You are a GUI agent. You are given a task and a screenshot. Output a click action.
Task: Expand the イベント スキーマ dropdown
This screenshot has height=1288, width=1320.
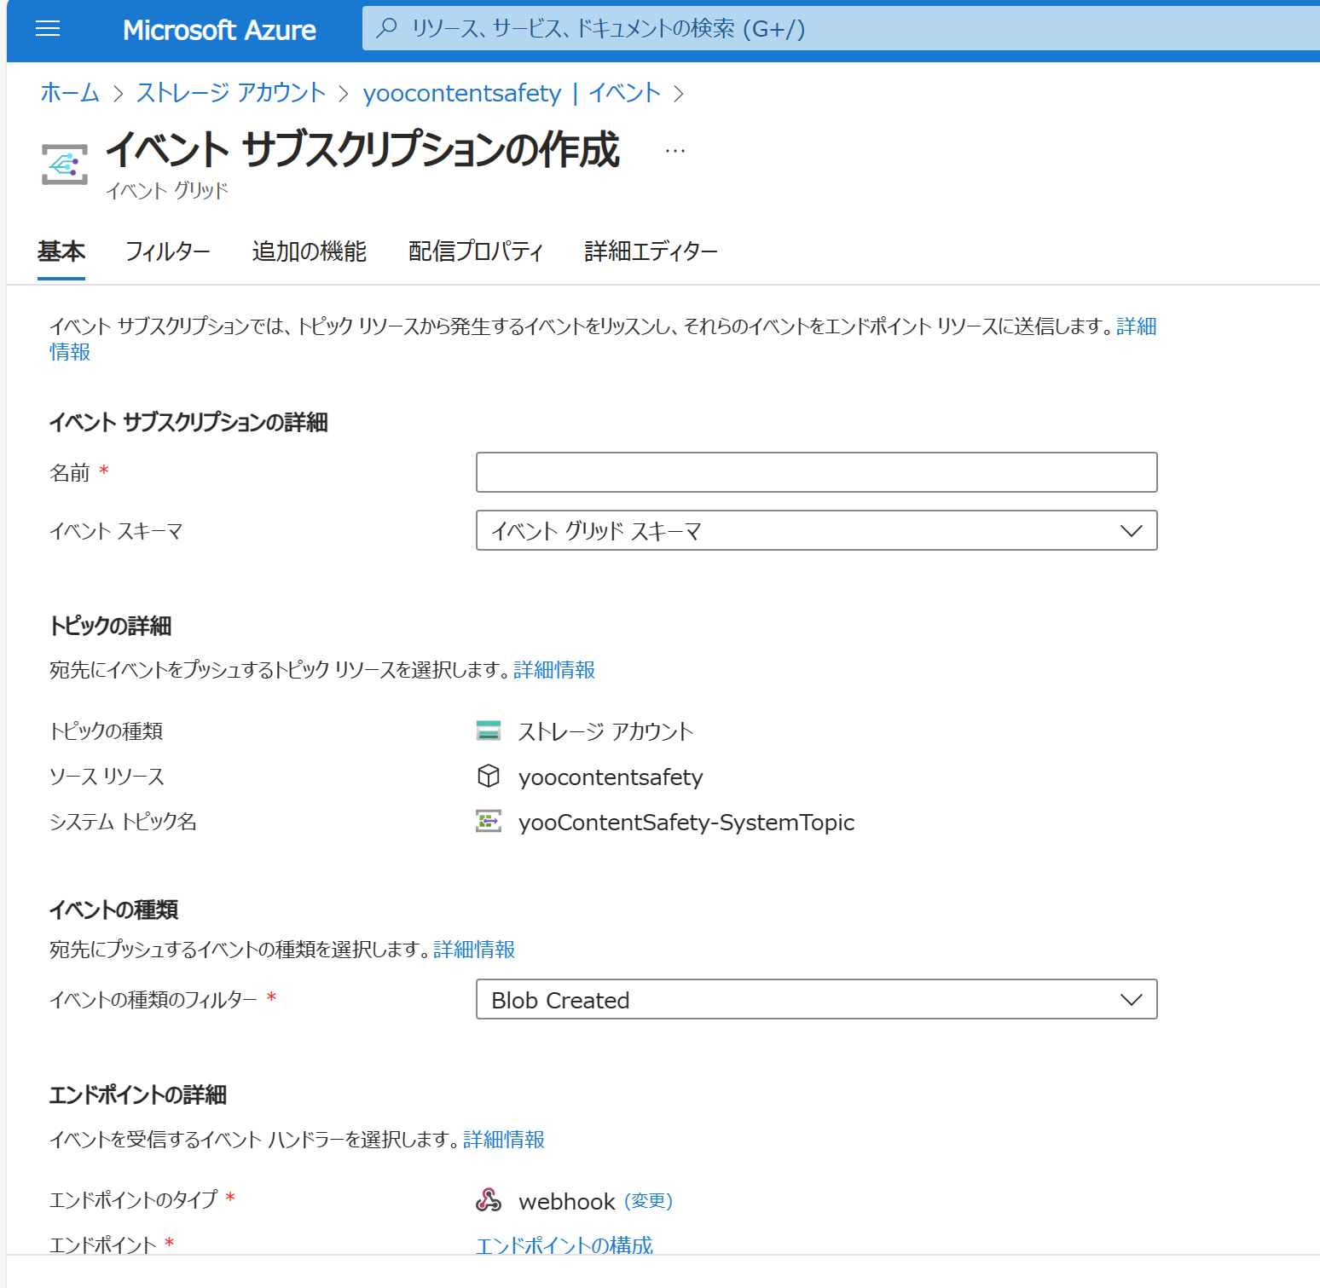(x=816, y=530)
